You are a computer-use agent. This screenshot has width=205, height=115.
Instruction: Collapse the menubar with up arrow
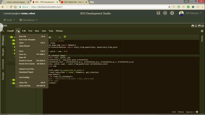(3, 31)
